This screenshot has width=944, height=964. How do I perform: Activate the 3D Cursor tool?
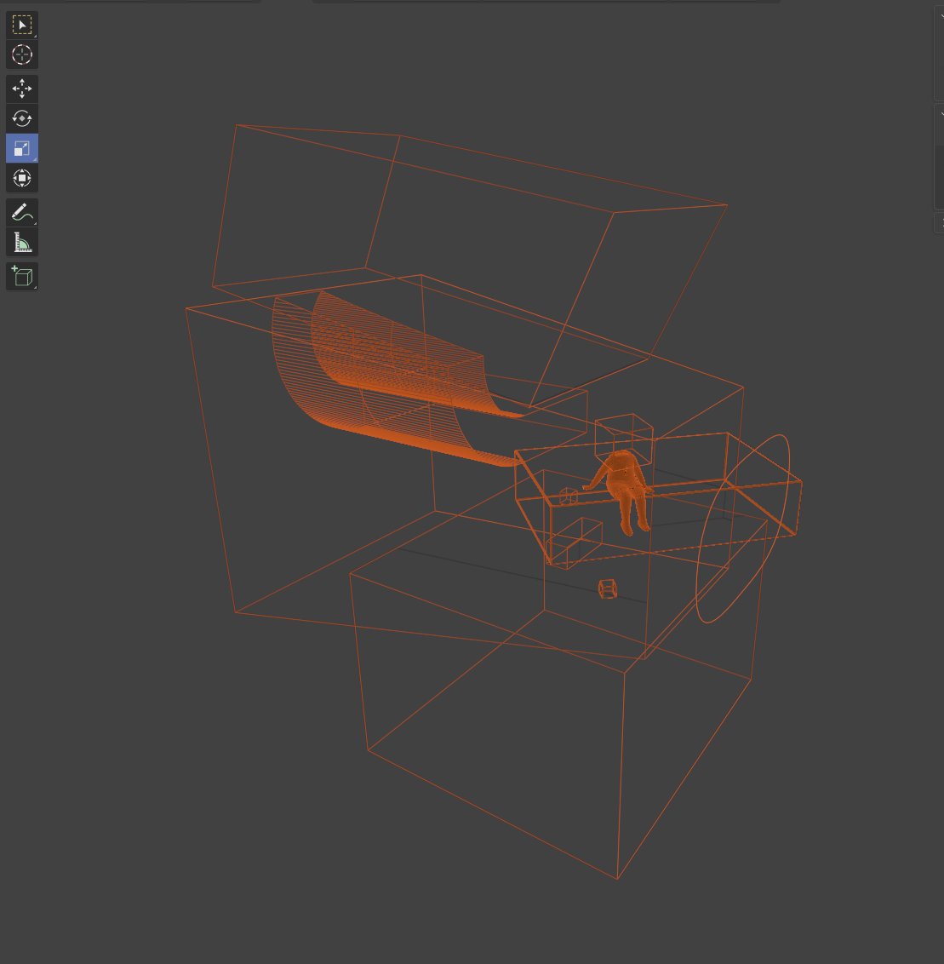(22, 55)
